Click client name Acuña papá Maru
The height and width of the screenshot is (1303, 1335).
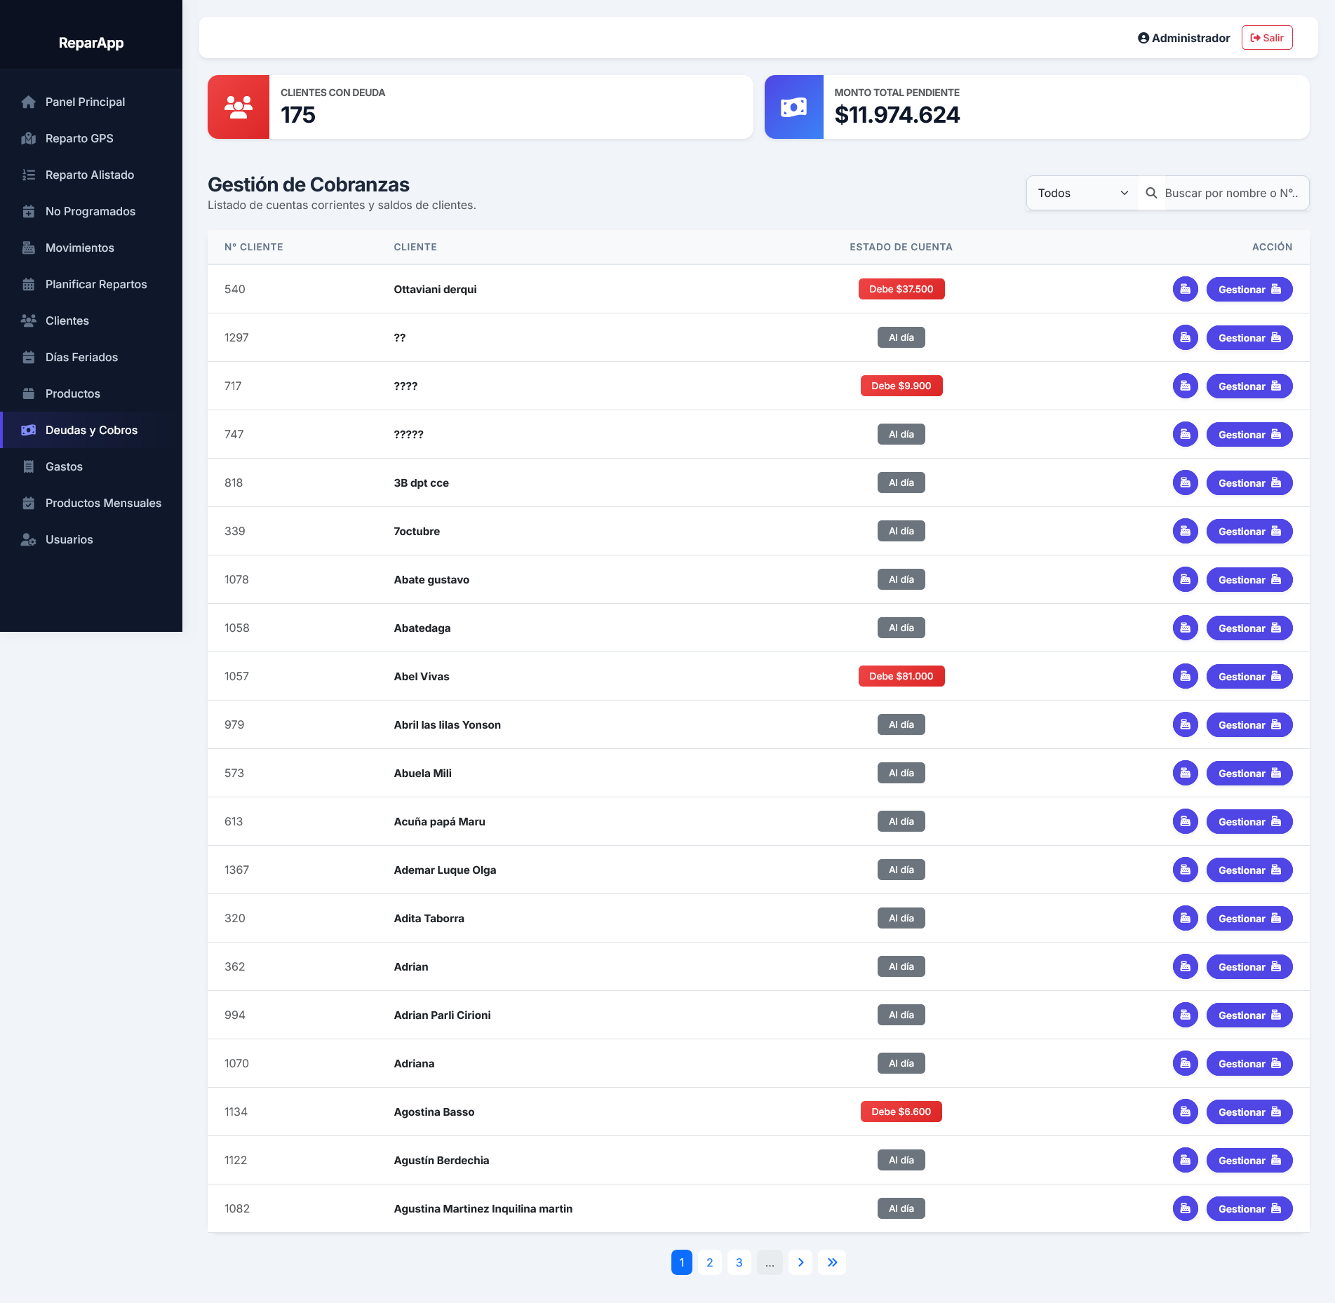coord(439,821)
